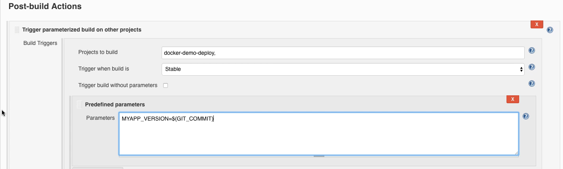Delete the Trigger parameterized build post-build action

[x=537, y=24]
